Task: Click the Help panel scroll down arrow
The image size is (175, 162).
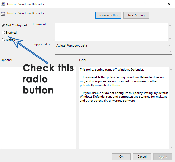Action: tap(171, 147)
